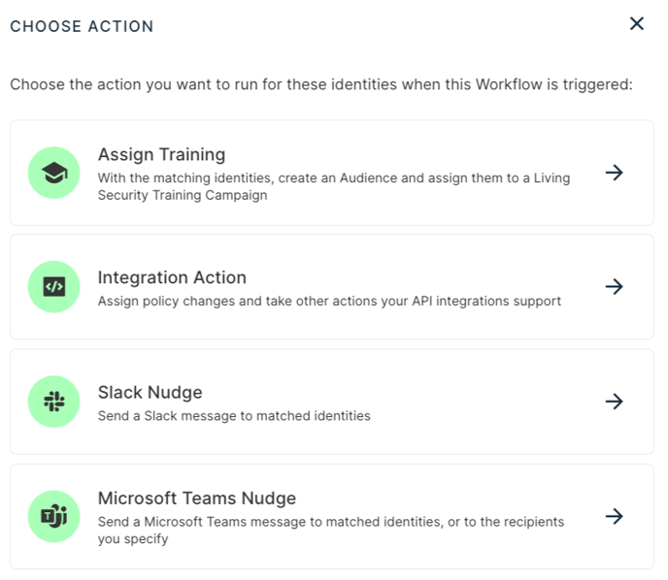This screenshot has height=580, width=668.
Task: Open Assign Training via its arrow
Action: coord(615,173)
